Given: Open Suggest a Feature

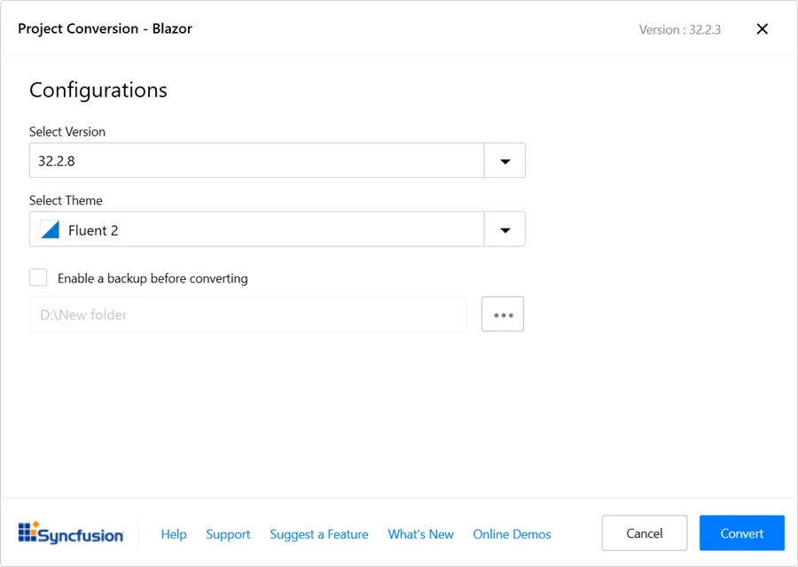Looking at the screenshot, I should coord(319,534).
